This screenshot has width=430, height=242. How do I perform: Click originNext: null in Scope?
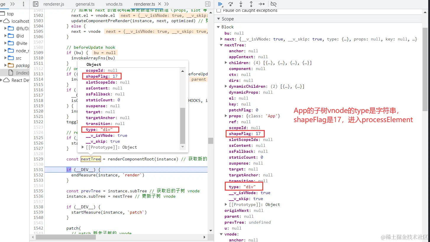pyautogui.click(x=244, y=210)
